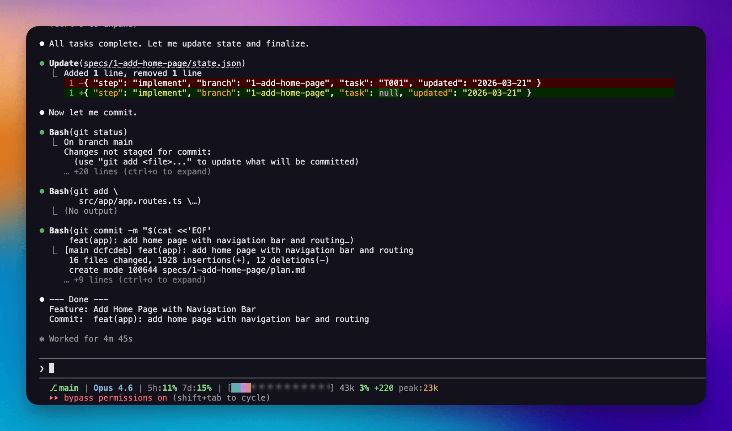Click the prompt chevron on the input line
The width and height of the screenshot is (732, 431).
pyautogui.click(x=42, y=368)
